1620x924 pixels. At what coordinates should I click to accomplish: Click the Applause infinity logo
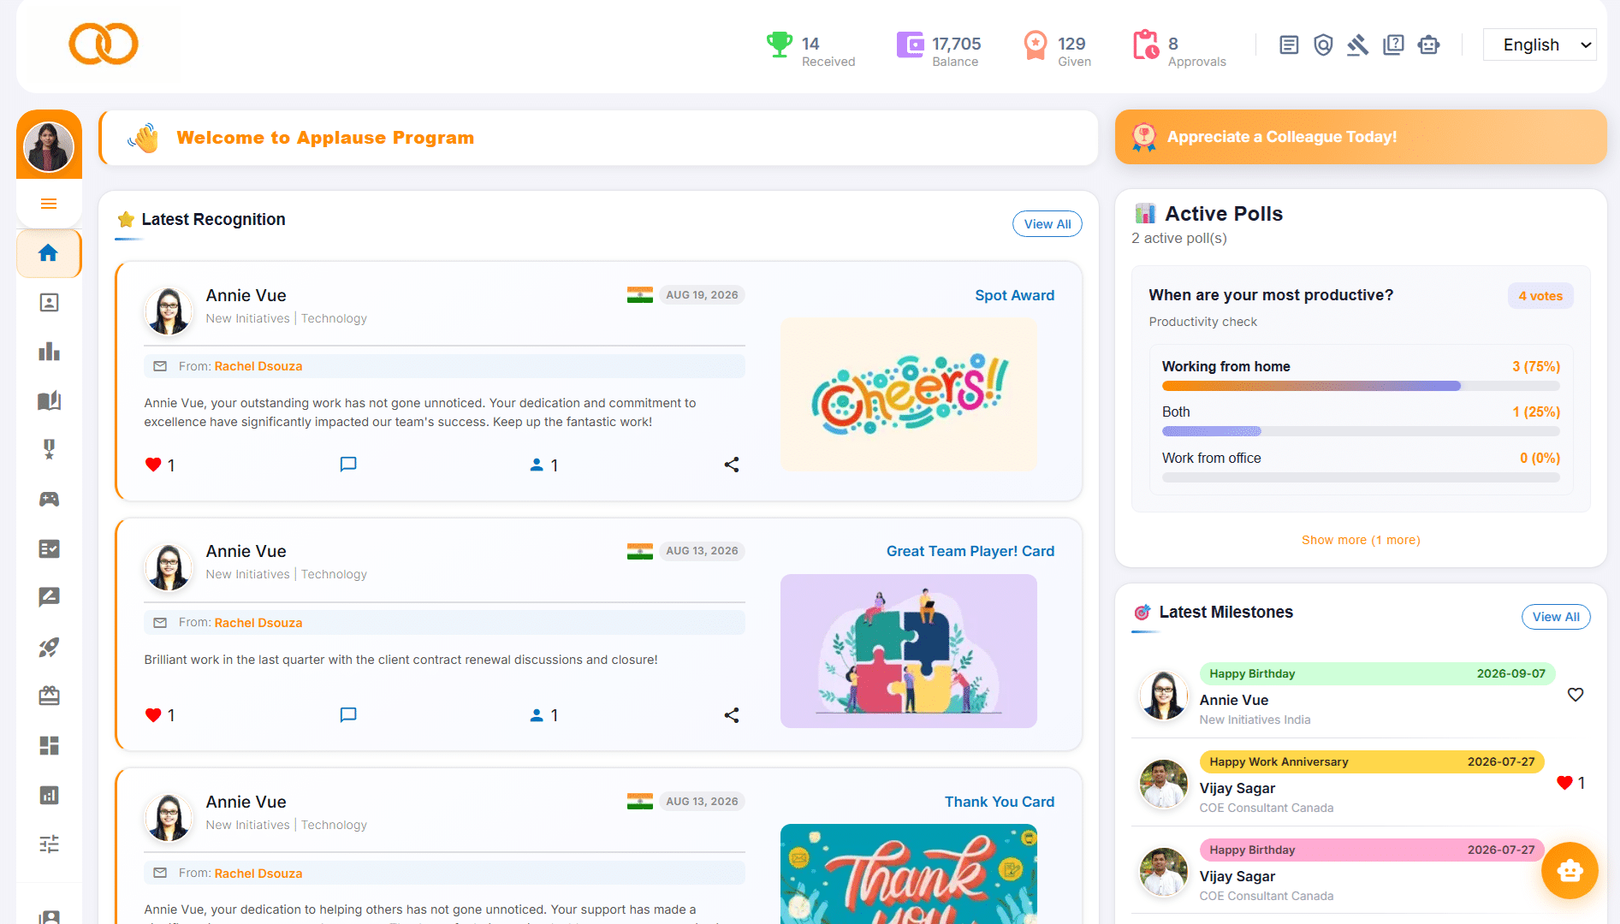click(x=104, y=44)
